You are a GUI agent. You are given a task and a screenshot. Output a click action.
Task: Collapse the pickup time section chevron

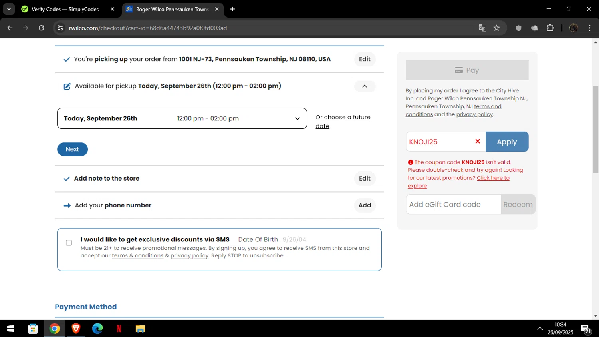(x=365, y=86)
